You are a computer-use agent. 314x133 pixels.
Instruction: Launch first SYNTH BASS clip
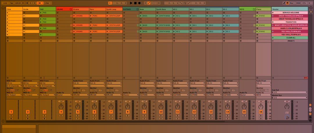[157, 16]
